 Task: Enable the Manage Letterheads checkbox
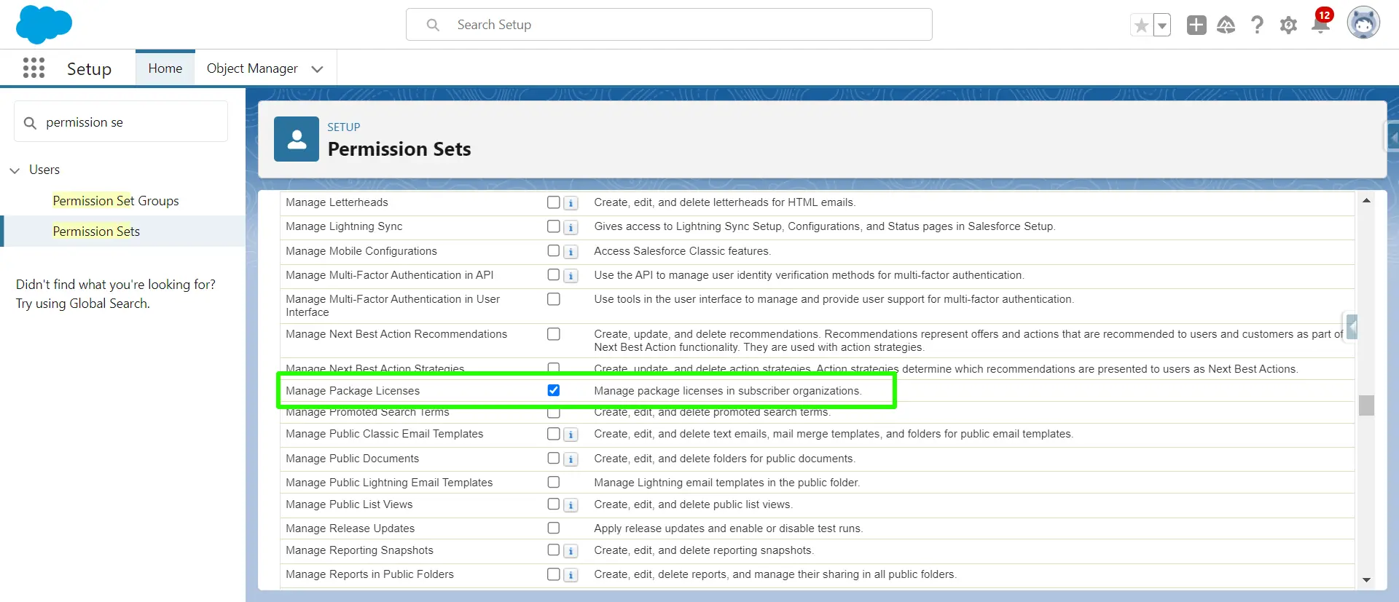tap(554, 202)
